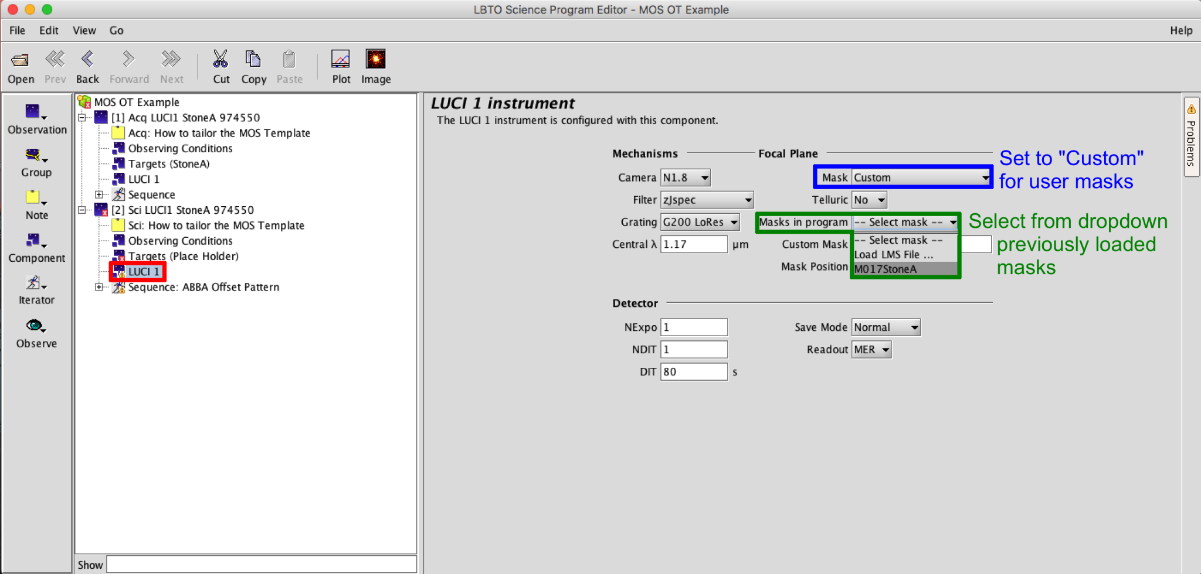This screenshot has width=1201, height=574.
Task: Open the Mask Custom dropdown
Action: 921,177
